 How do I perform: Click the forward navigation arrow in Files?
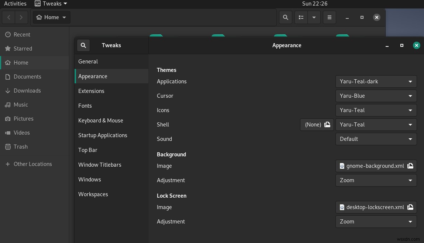tap(21, 17)
